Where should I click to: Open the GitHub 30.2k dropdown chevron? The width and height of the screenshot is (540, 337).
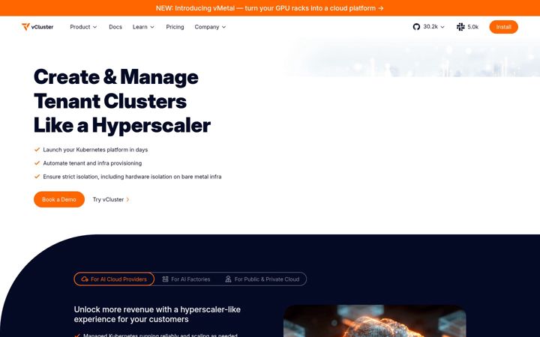(442, 27)
